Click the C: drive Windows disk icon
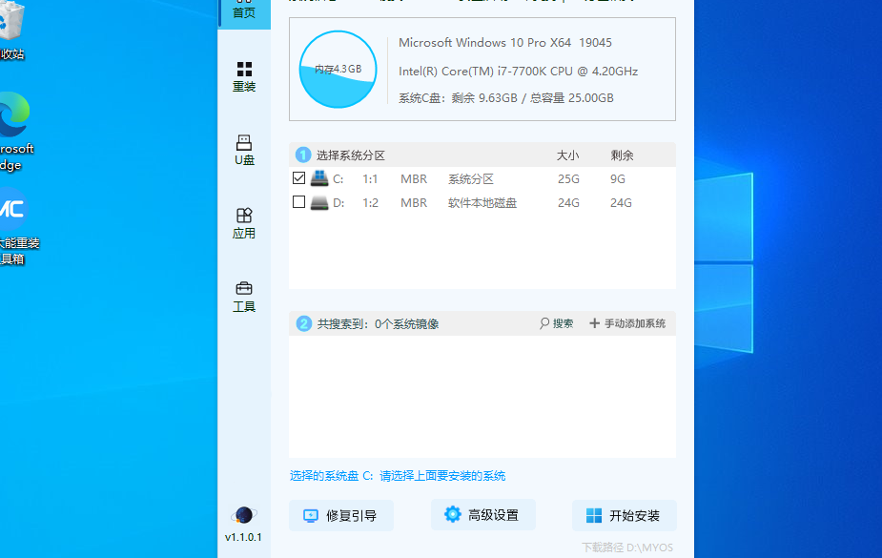The height and width of the screenshot is (558, 882). tap(319, 178)
